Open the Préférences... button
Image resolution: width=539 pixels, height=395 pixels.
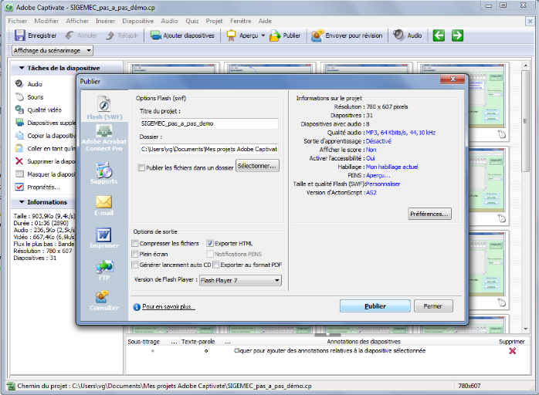click(429, 214)
